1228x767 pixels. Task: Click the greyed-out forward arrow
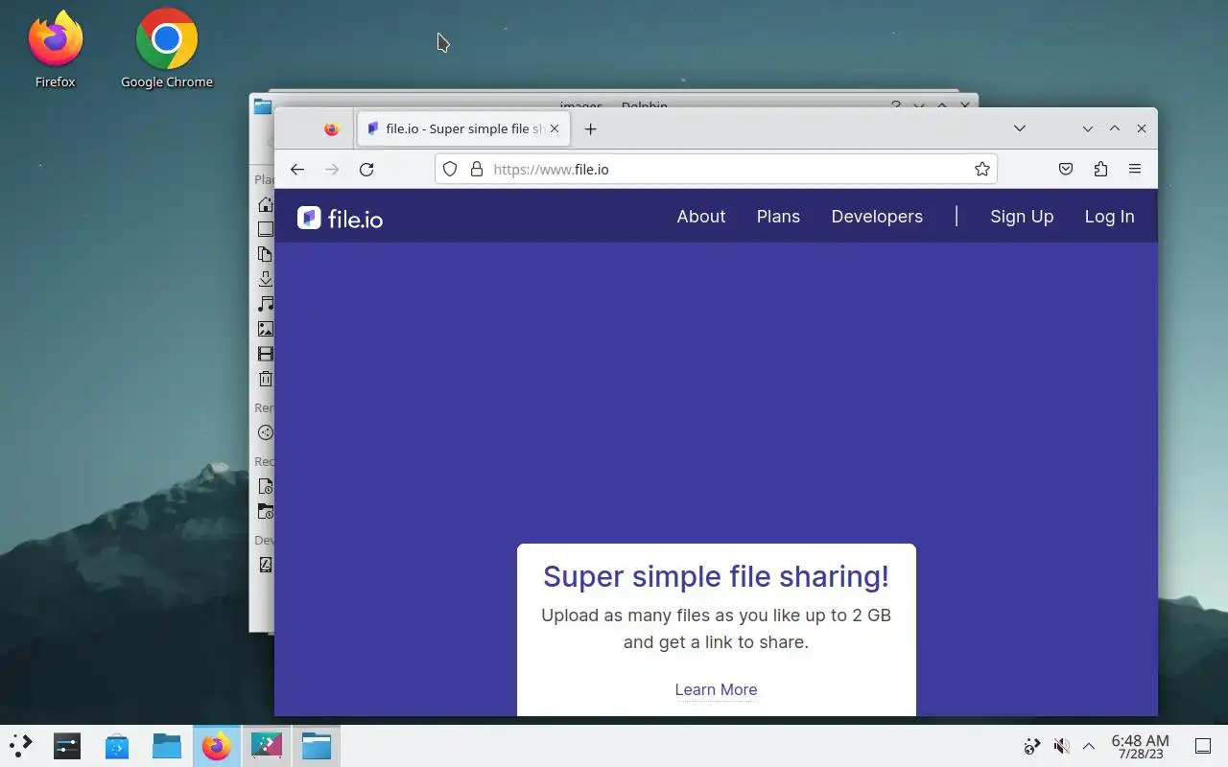[332, 170]
